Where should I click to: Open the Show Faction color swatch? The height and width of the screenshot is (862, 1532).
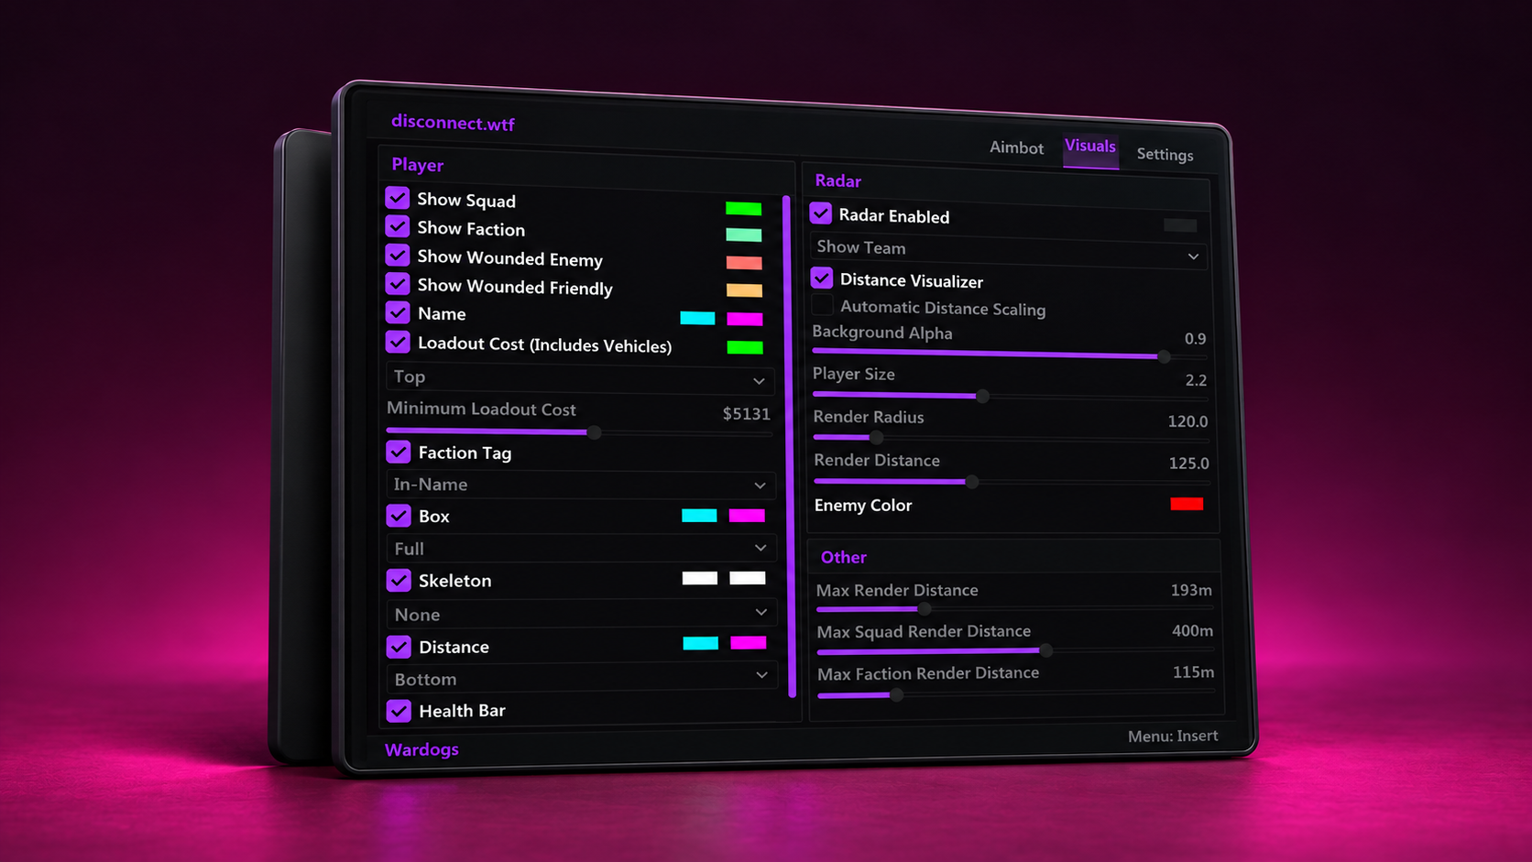coord(743,235)
